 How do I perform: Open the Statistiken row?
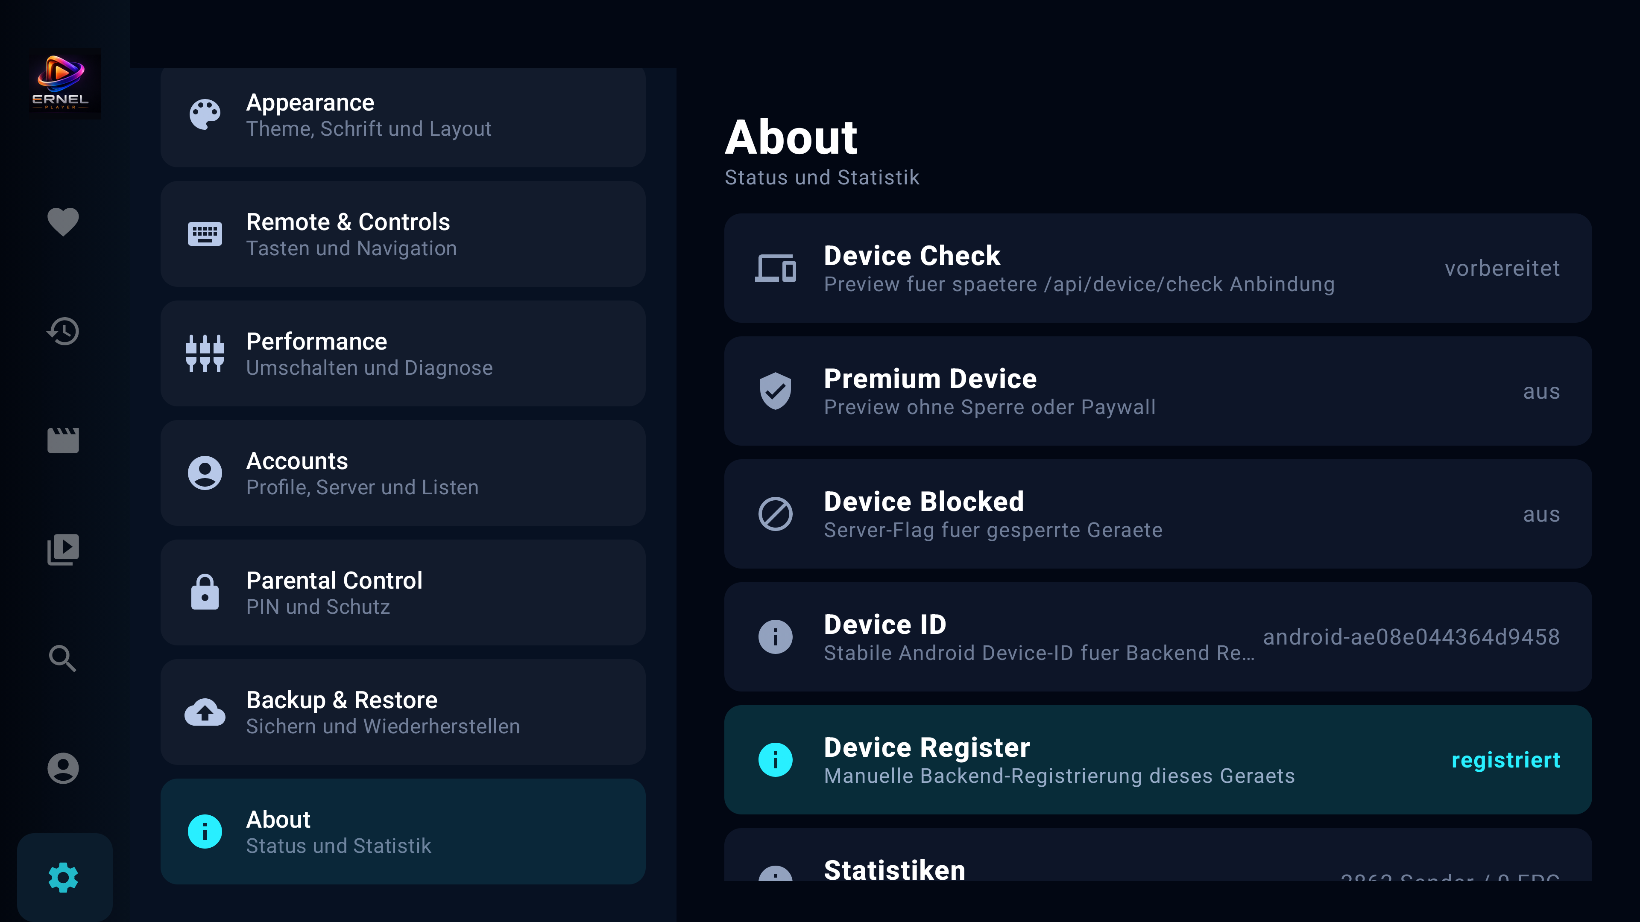(x=1157, y=855)
